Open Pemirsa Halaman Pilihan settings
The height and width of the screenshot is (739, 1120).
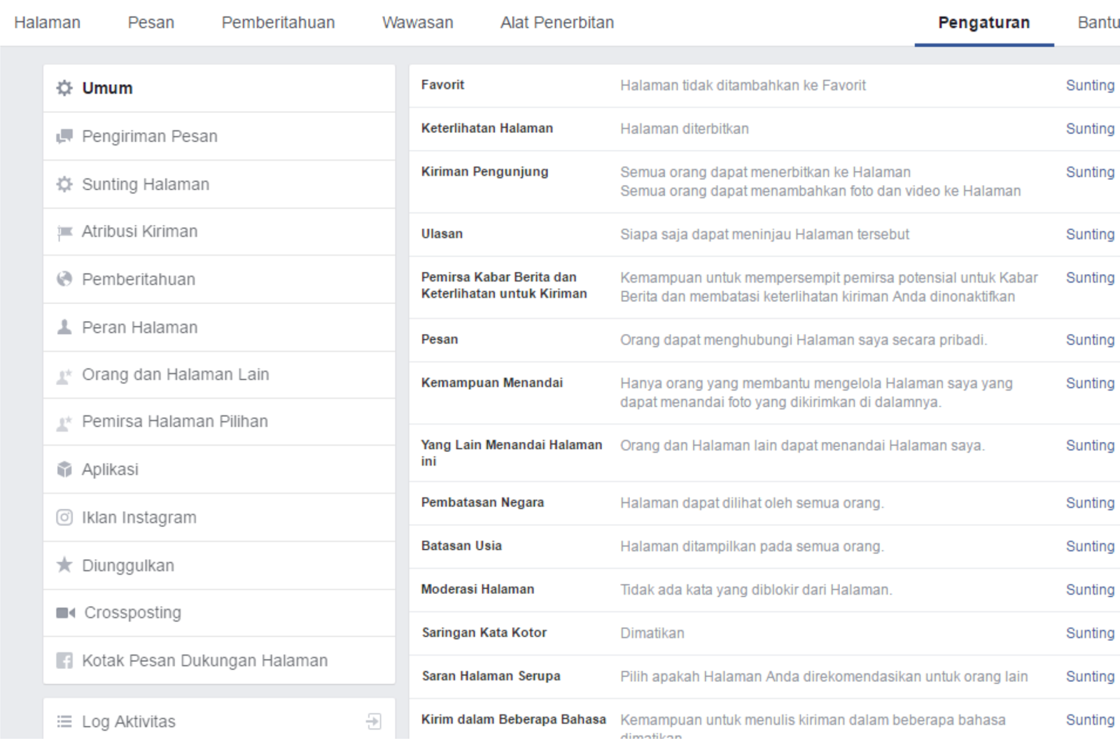174,422
